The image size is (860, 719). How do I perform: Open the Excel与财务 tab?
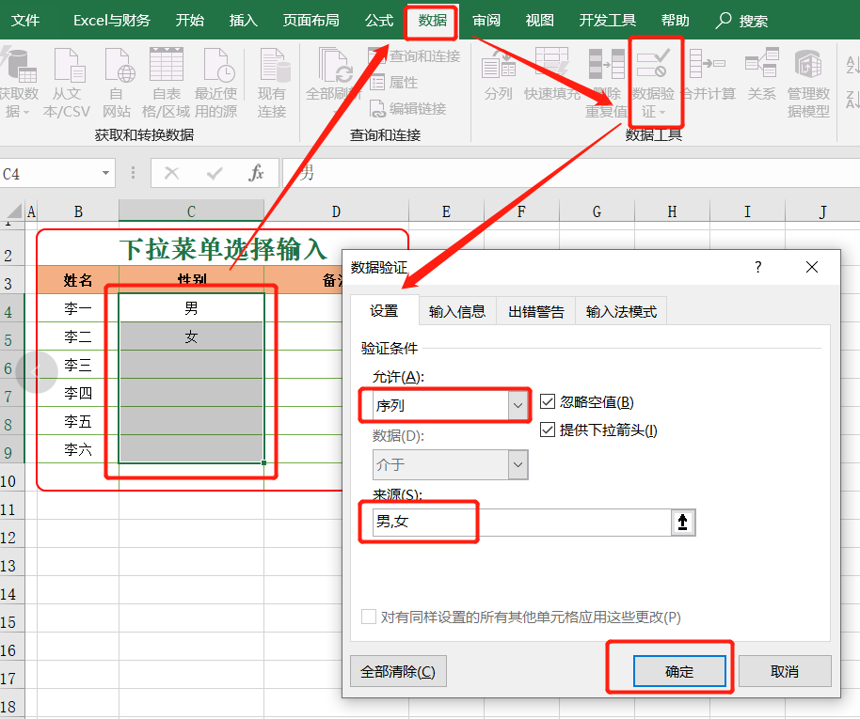(x=112, y=21)
